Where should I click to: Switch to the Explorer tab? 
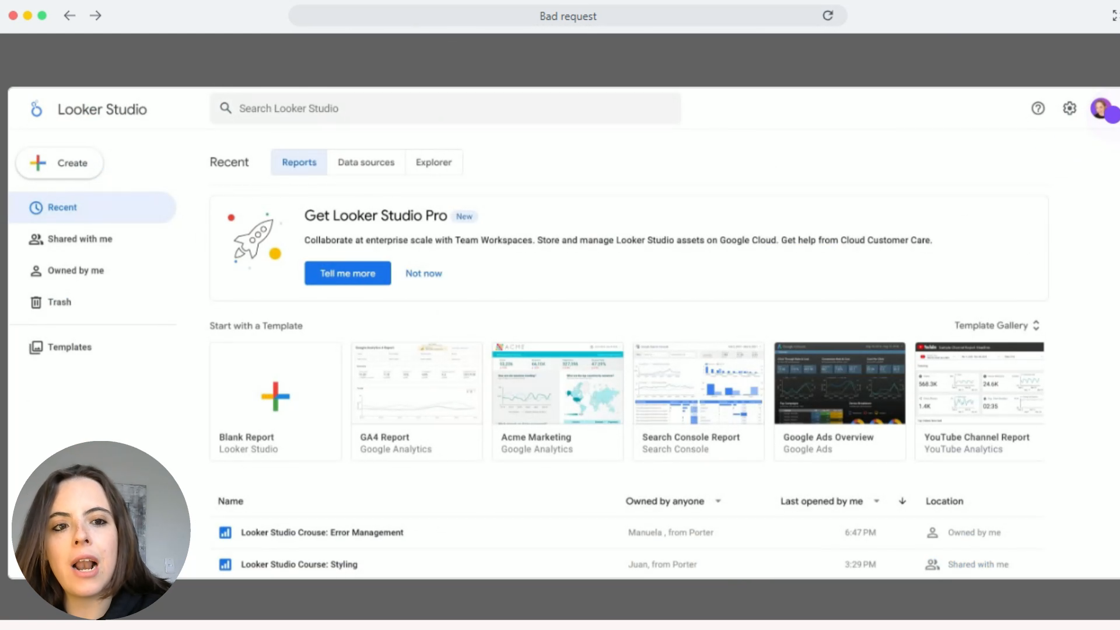(433, 162)
